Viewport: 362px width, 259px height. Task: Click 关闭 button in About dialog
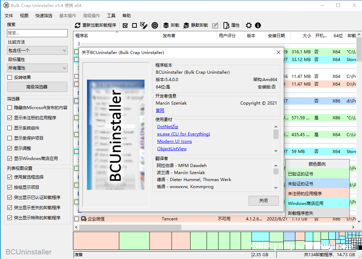[x=264, y=200]
